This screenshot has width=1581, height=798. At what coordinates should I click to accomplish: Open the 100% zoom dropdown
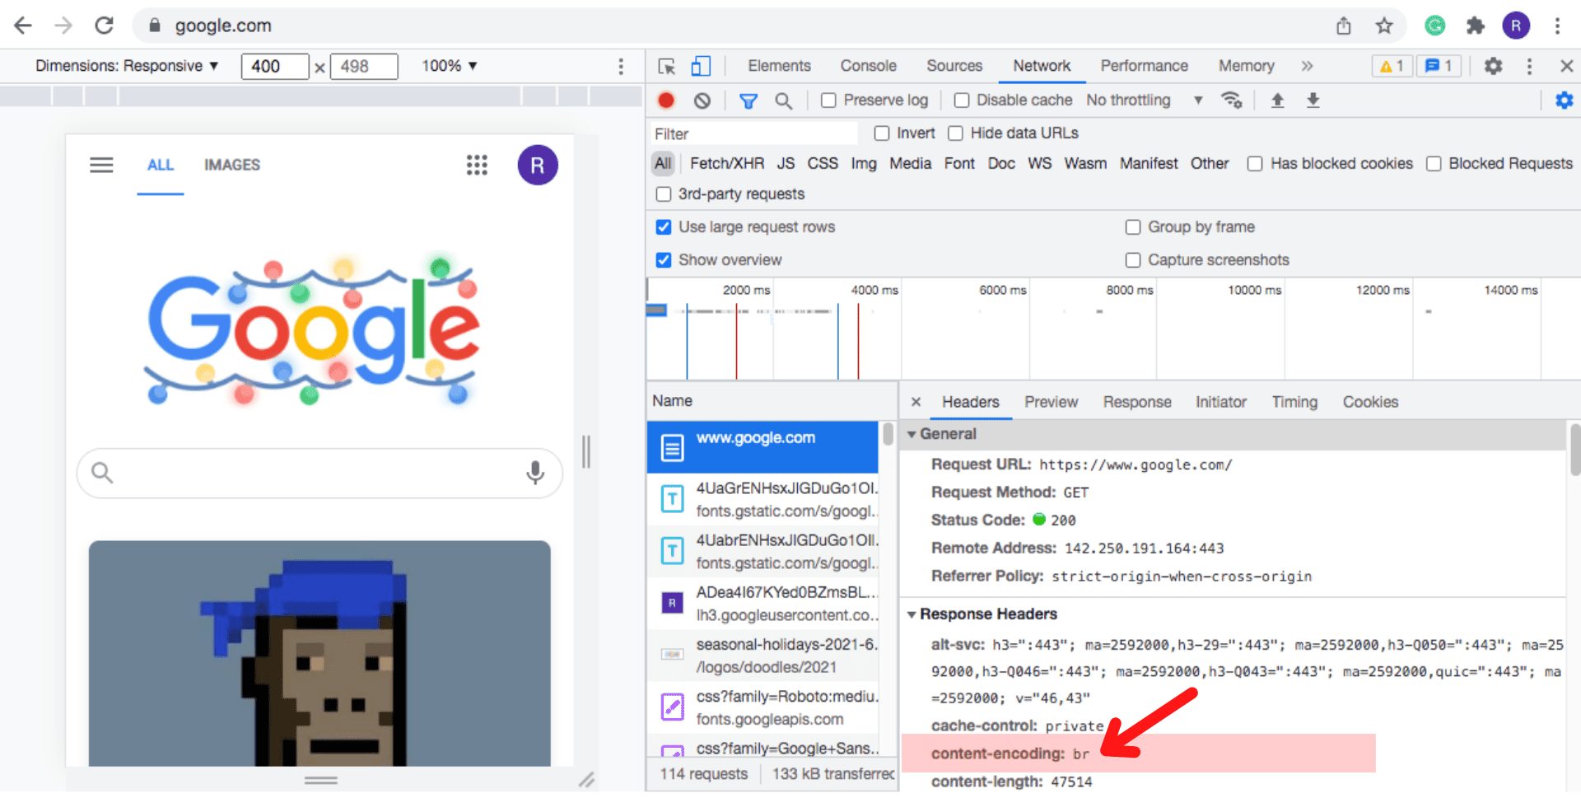pyautogui.click(x=450, y=66)
